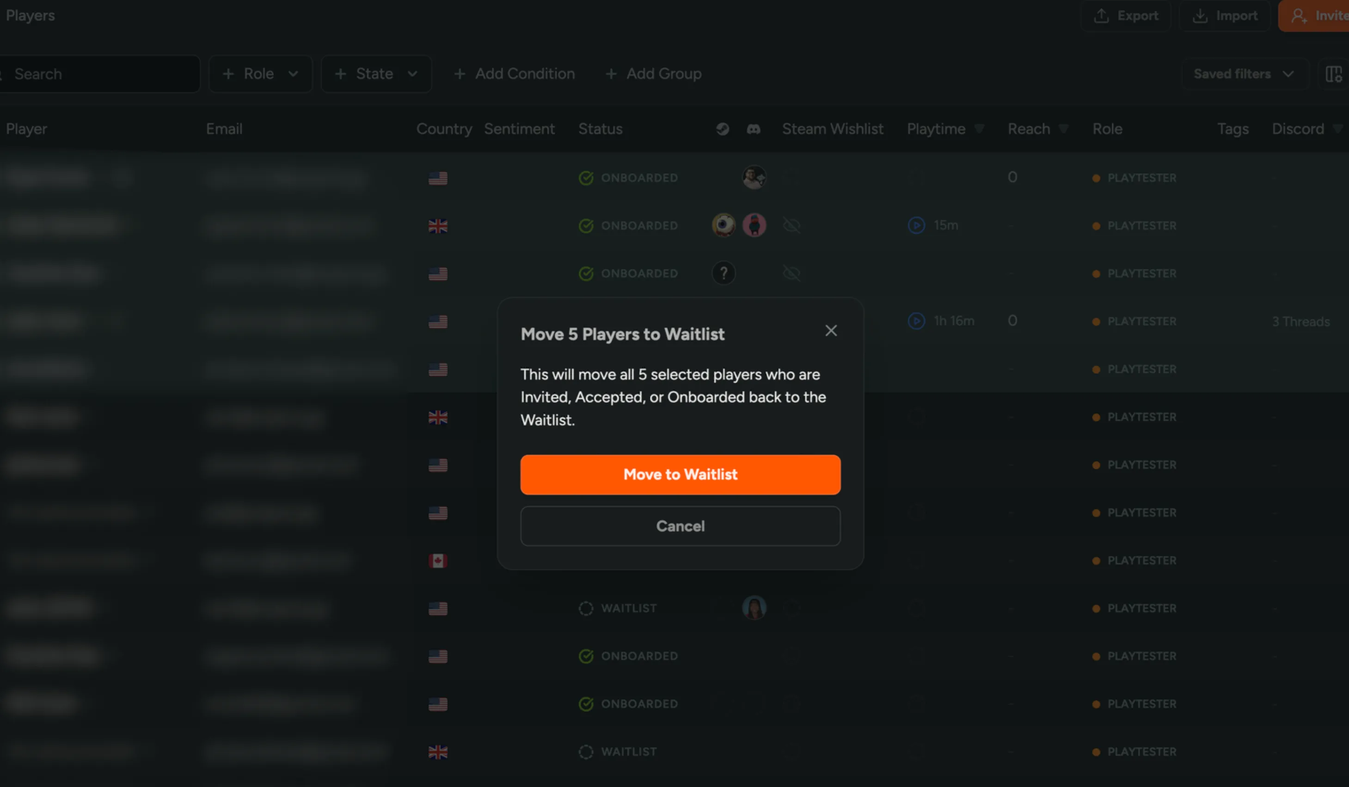Screen dimensions: 1349x787
Task: Toggle the eye-slash icon in the waitlist row
Action: 792,608
